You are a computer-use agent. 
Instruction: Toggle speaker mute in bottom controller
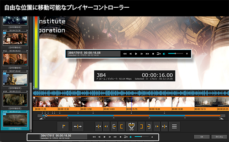tap(131, 137)
